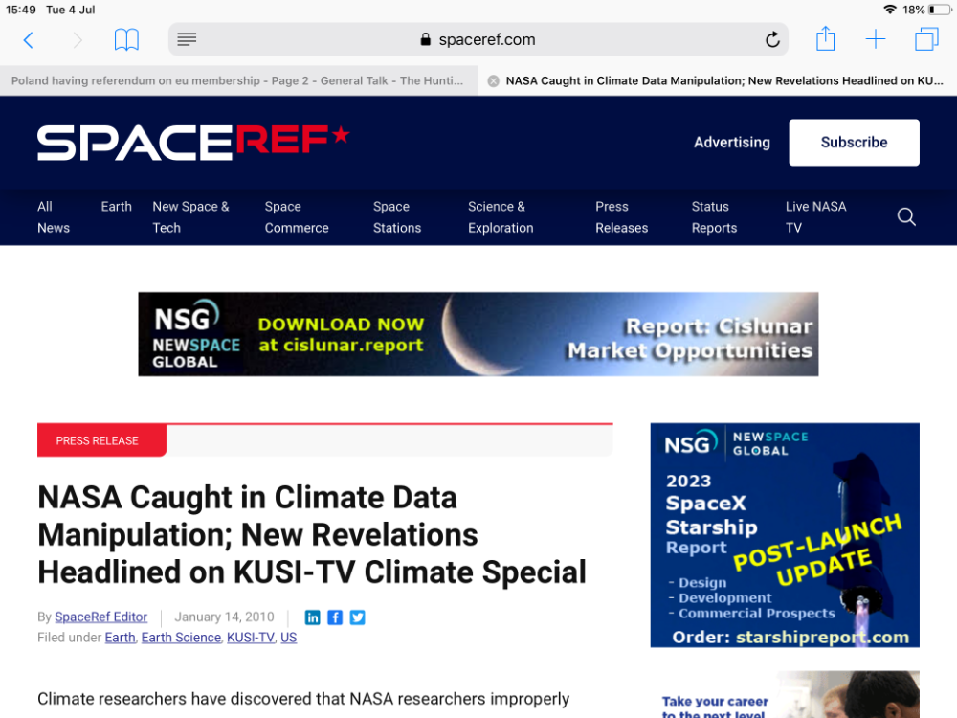Click the article headline 'NASA Caught in Climate Data'
This screenshot has width=957, height=718.
click(312, 534)
